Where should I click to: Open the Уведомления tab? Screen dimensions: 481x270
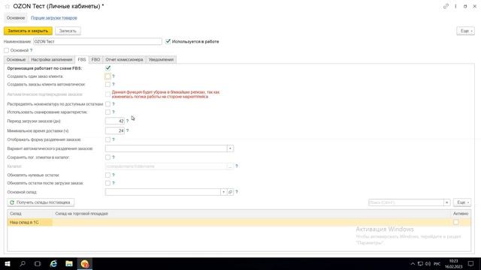161,60
